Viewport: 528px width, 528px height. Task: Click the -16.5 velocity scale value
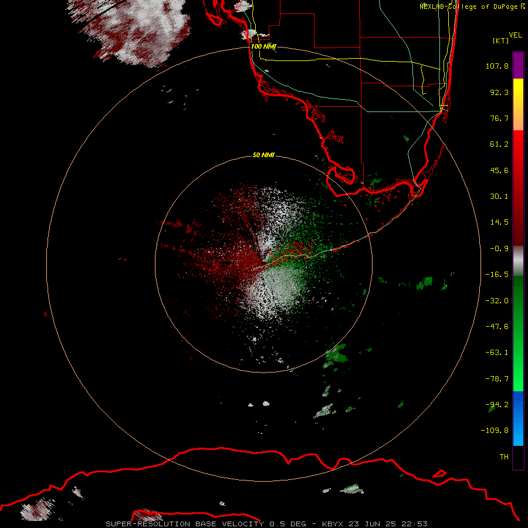tap(497, 275)
